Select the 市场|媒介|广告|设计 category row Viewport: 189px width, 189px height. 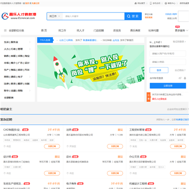pyautogui.click(x=17, y=63)
